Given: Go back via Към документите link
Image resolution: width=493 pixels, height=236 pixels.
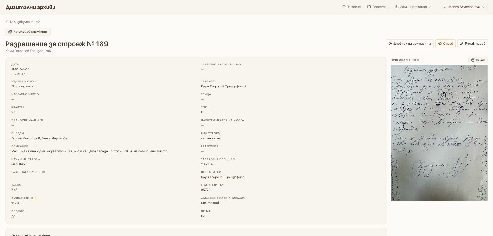Looking at the screenshot, I should (x=23, y=22).
